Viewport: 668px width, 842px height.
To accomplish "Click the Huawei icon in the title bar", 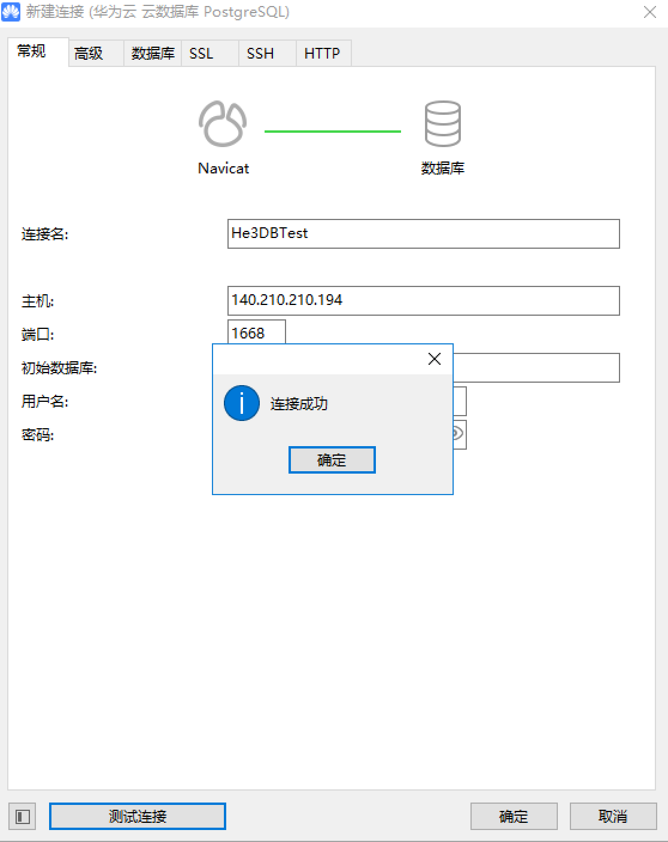I will tap(10, 11).
